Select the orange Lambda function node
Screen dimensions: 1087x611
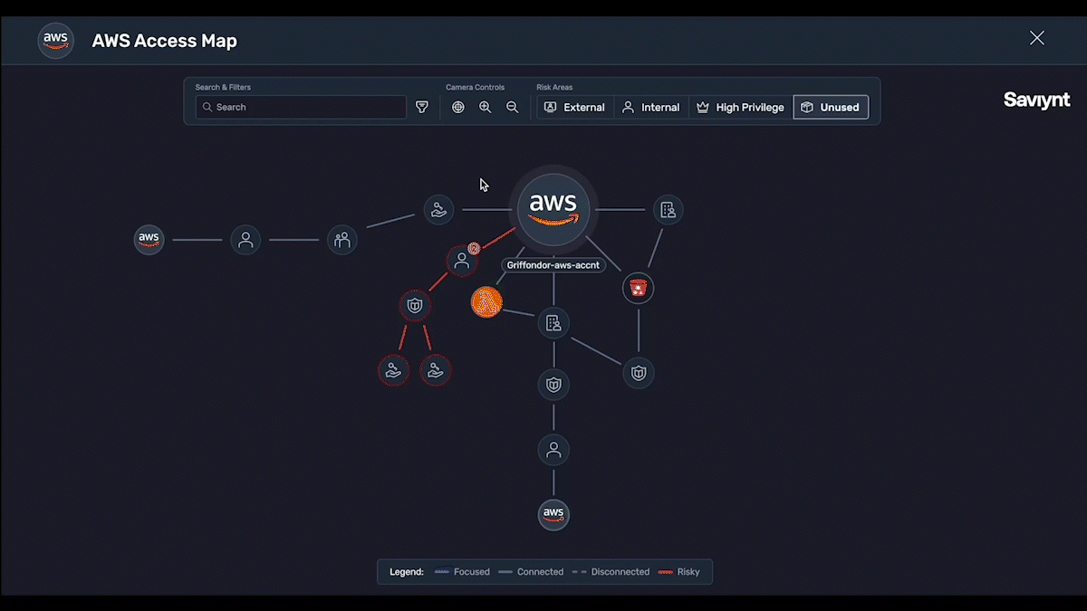tap(486, 302)
